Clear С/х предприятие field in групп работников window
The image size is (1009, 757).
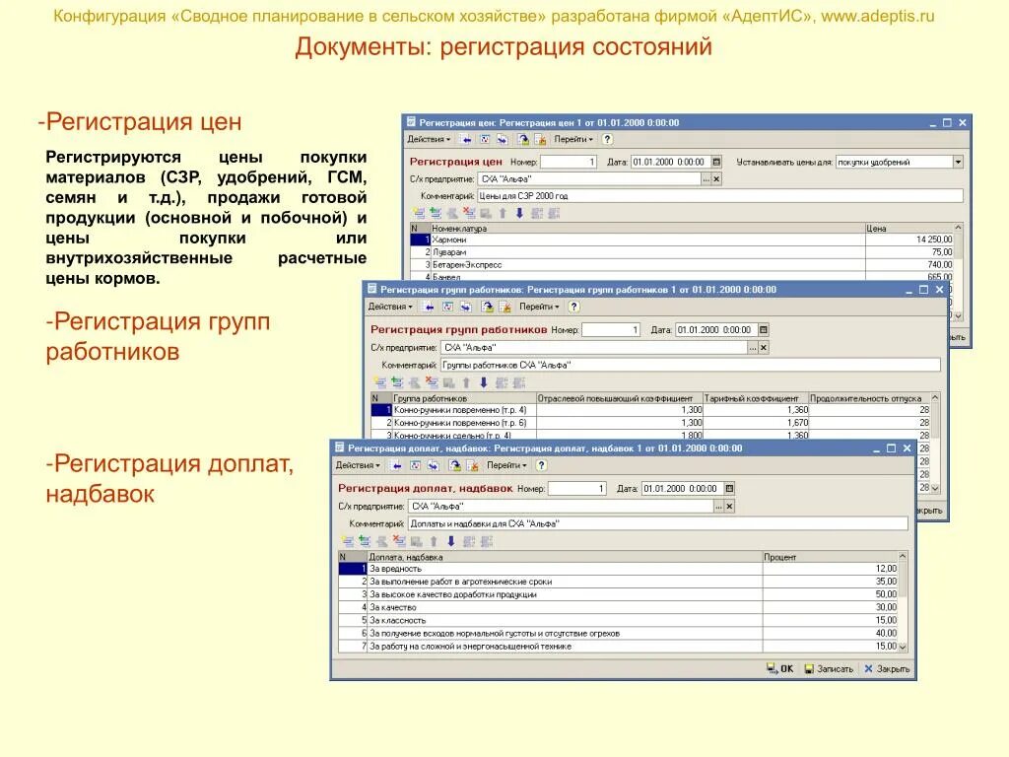coord(764,348)
